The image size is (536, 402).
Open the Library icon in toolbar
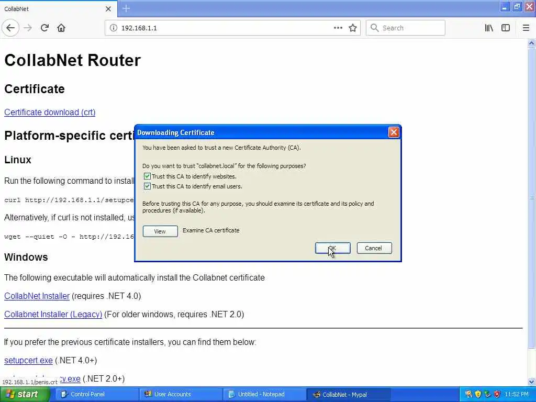point(489,28)
